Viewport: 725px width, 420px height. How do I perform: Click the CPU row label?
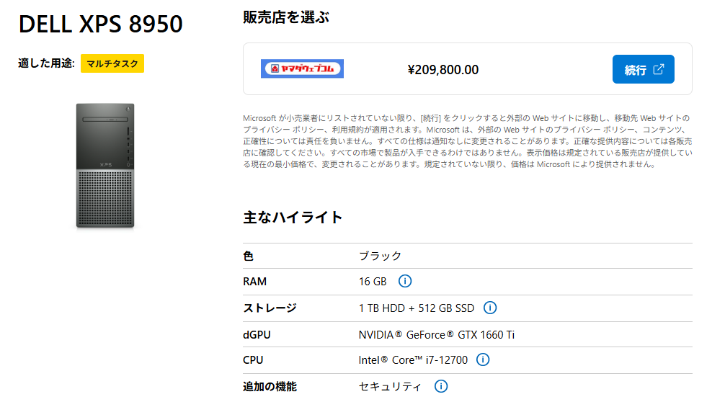[x=253, y=360]
